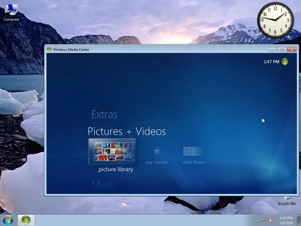The width and height of the screenshot is (301, 226).
Task: Click the 1:47 PM time in Media Center
Action: tap(271, 62)
